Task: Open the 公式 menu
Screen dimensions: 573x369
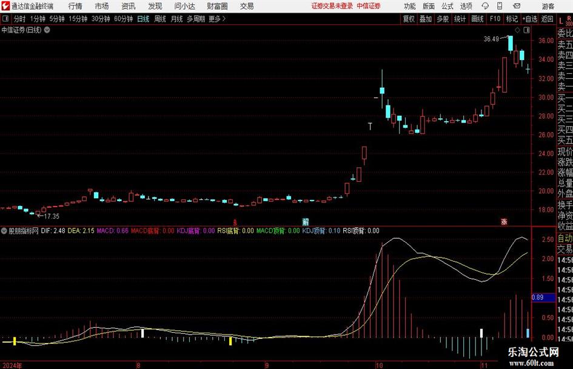Action: pyautogui.click(x=447, y=6)
